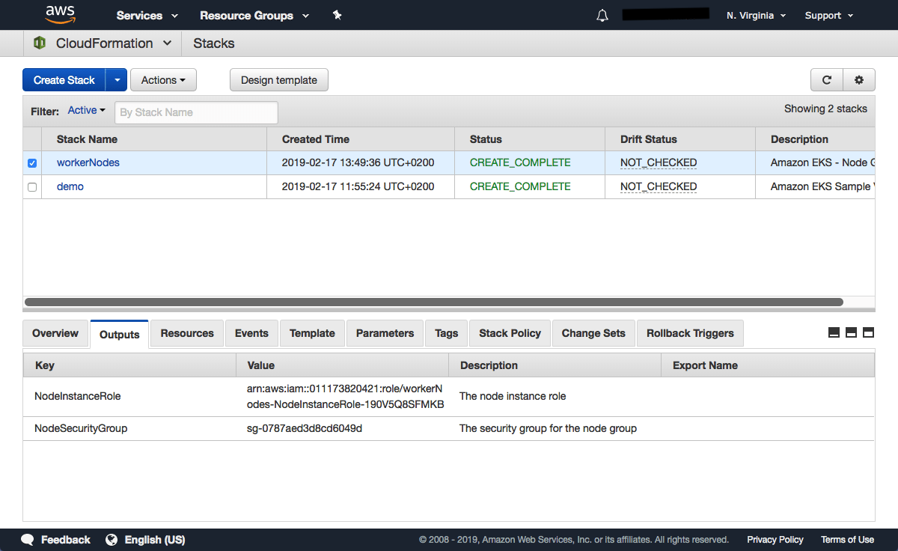The image size is (898, 551).
Task: Open the Privacy Policy link
Action: pyautogui.click(x=775, y=540)
